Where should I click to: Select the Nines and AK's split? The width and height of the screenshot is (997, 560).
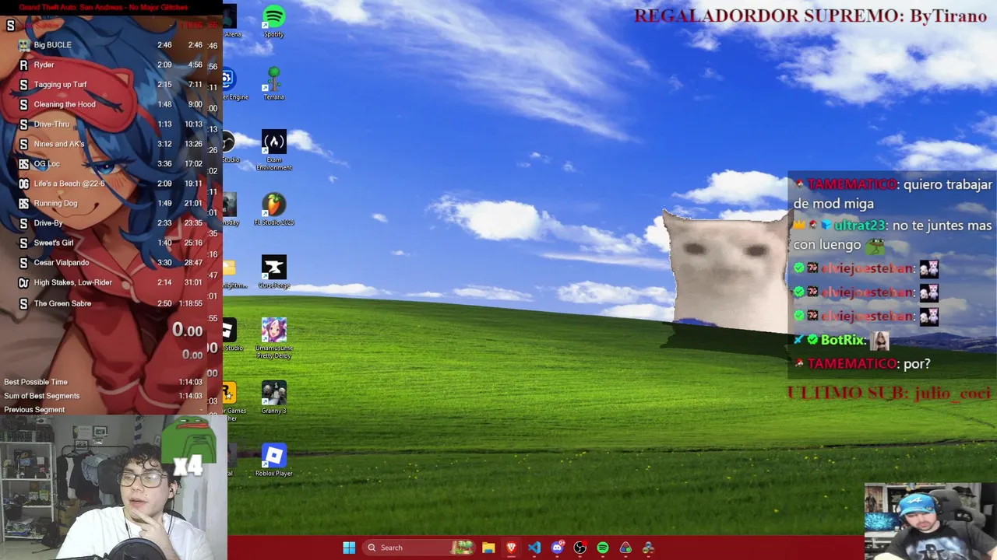111,144
